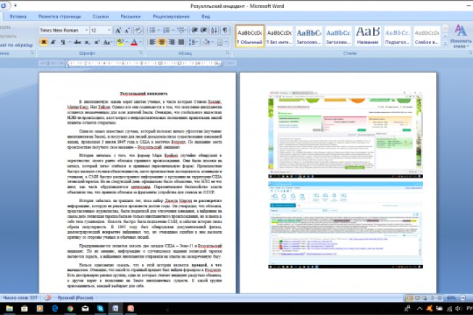Center align text
This screenshot has width=473, height=315.
click(162, 42)
